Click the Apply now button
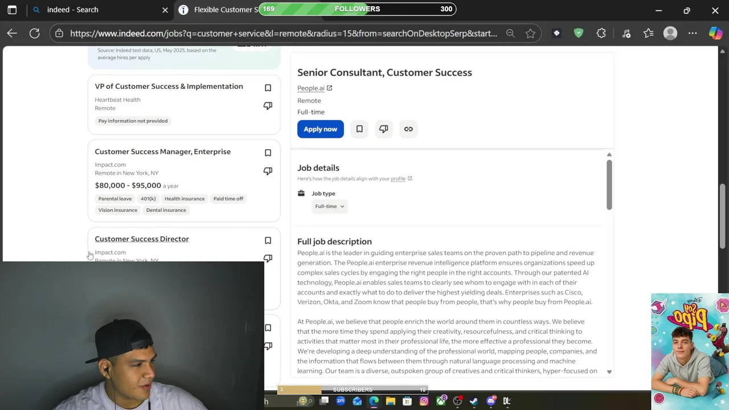Viewport: 729px width, 410px height. click(320, 129)
